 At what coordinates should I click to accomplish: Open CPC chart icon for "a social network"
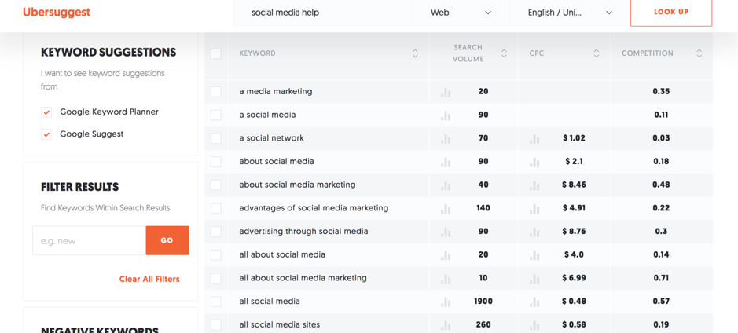point(534,139)
